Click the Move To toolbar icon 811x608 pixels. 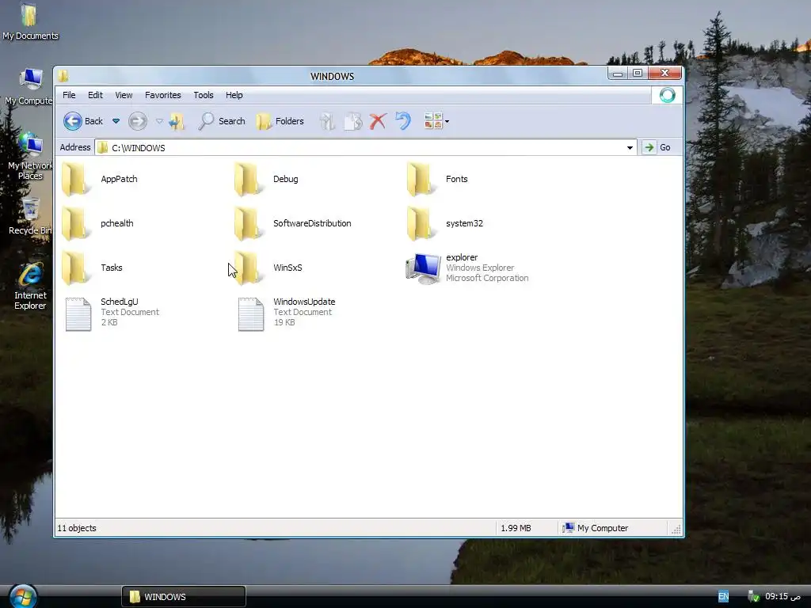click(x=327, y=121)
